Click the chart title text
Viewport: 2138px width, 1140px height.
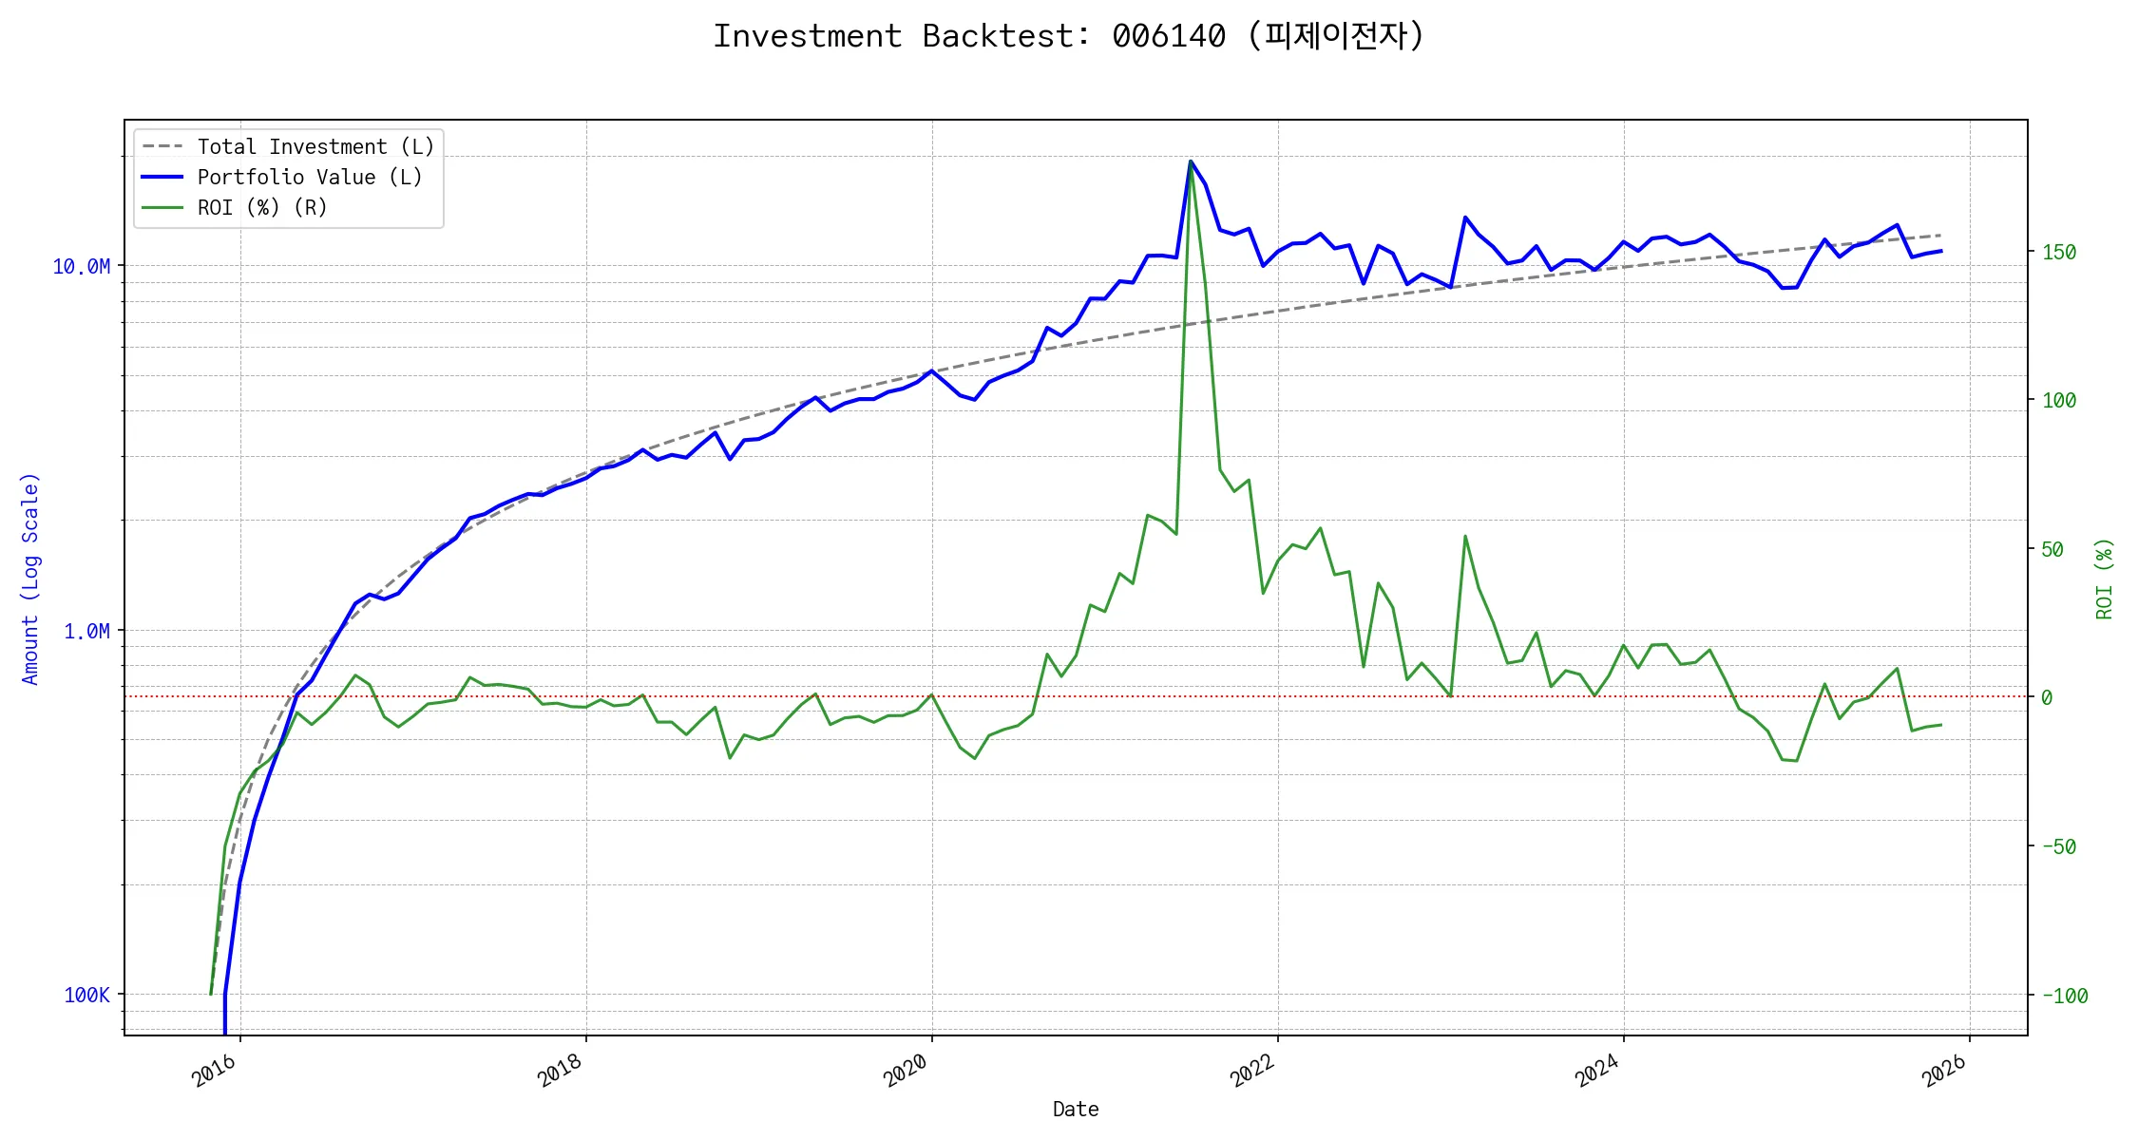(x=1068, y=36)
